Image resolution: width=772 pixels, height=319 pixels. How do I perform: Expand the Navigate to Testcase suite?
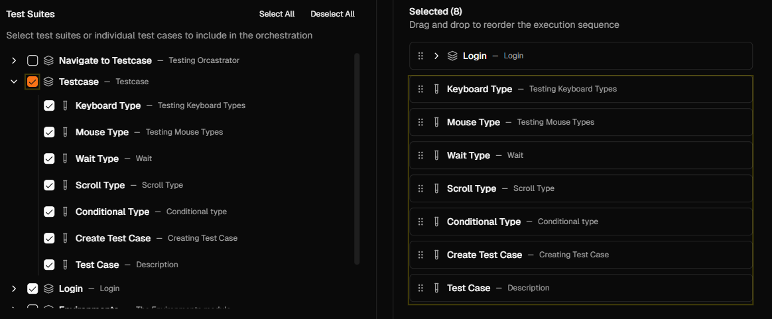(14, 60)
